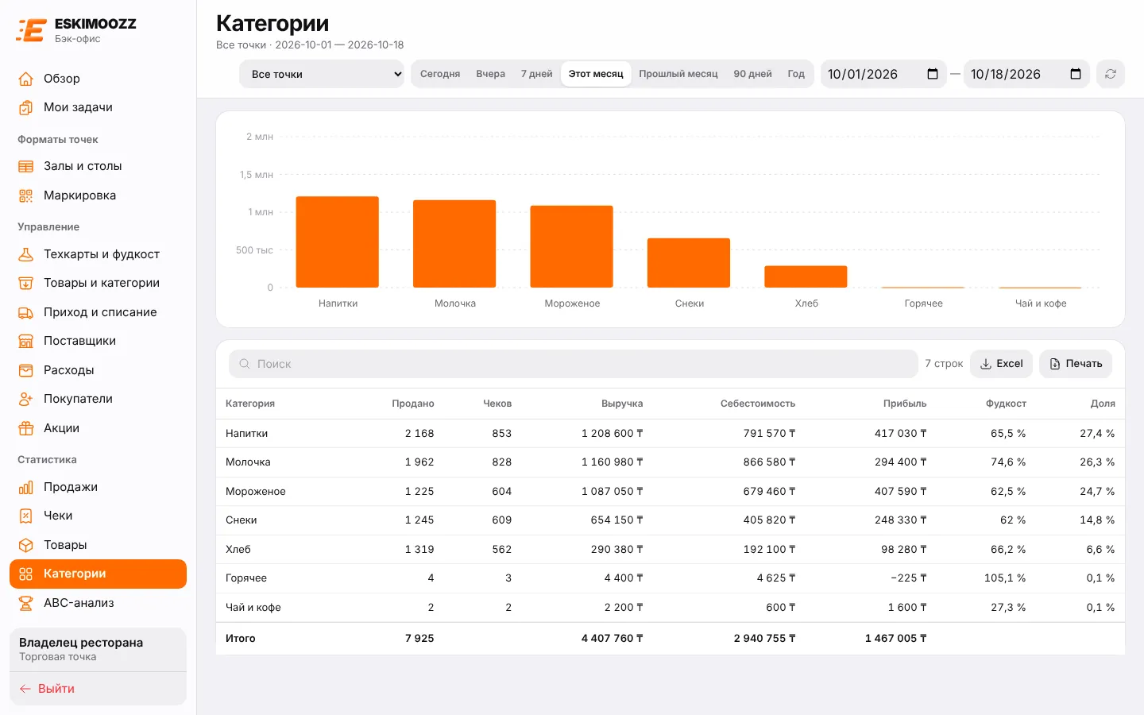The image size is (1144, 715).
Task: Select the 7 дней period tab
Action: point(537,74)
